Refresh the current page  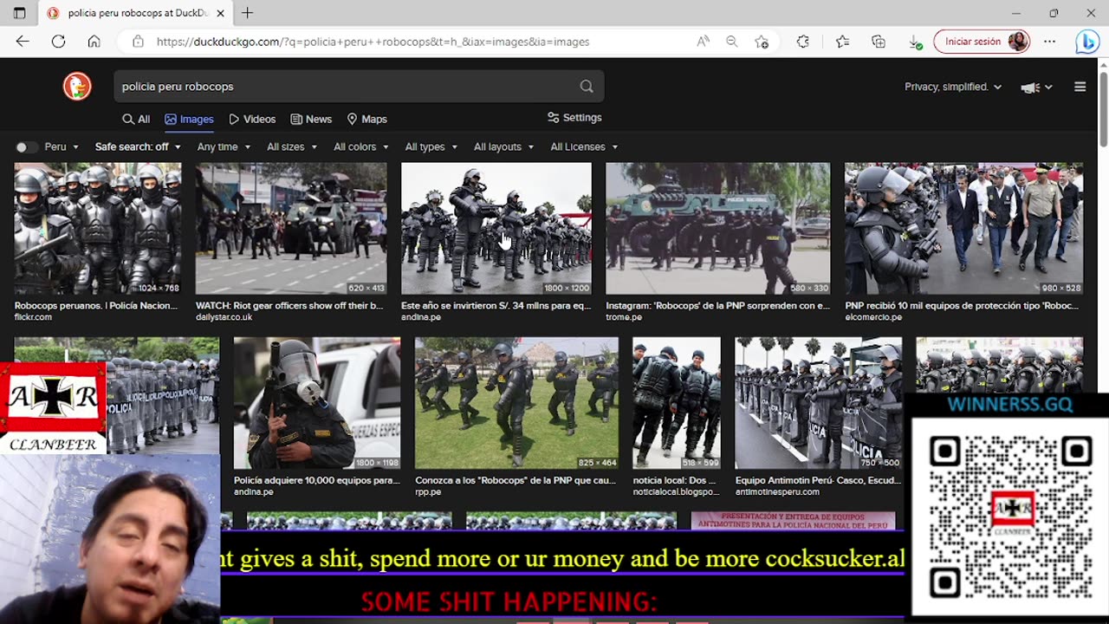58,42
